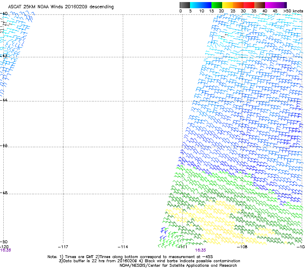Click the '>50 knots' legend label
The width and height of the screenshot is (305, 268).
293,11
